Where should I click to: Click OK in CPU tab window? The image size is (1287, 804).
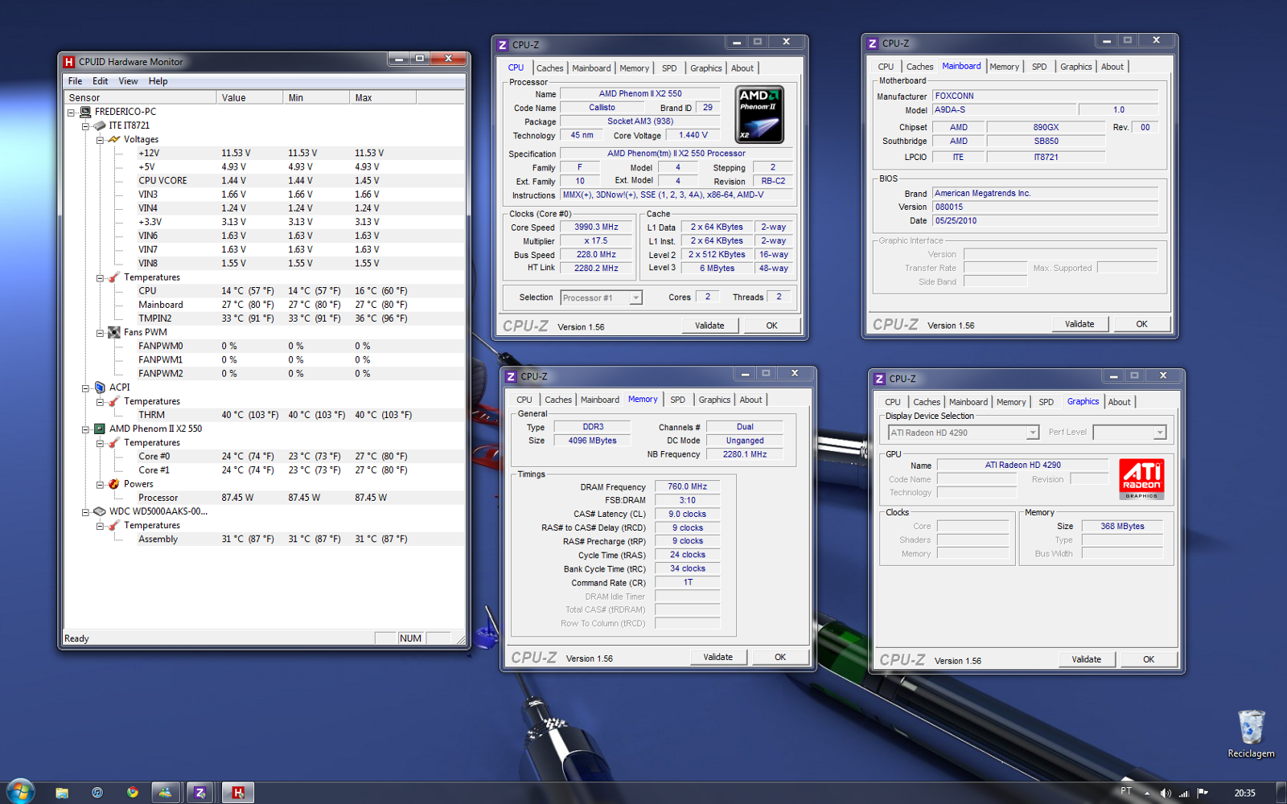(772, 326)
